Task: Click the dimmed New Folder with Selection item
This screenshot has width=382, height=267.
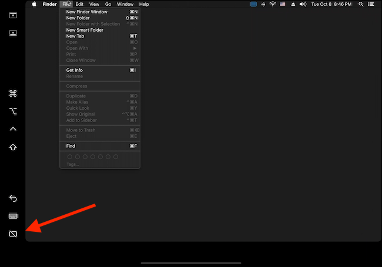Action: (100, 24)
